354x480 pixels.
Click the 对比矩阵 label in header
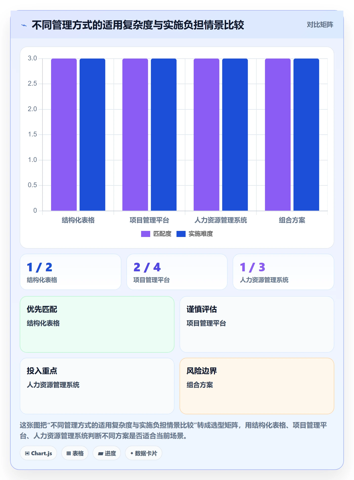[x=320, y=25]
